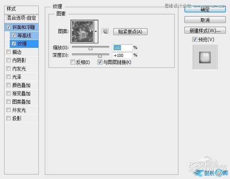This screenshot has width=230, height=179.
Task: Enable the 光泽 checkbox
Action: pos(9,76)
